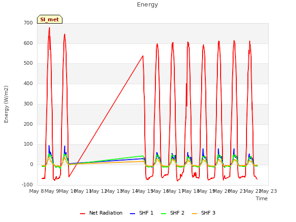Click the 300 y-axis tick label
The image size is (296, 222).
pos(28,104)
